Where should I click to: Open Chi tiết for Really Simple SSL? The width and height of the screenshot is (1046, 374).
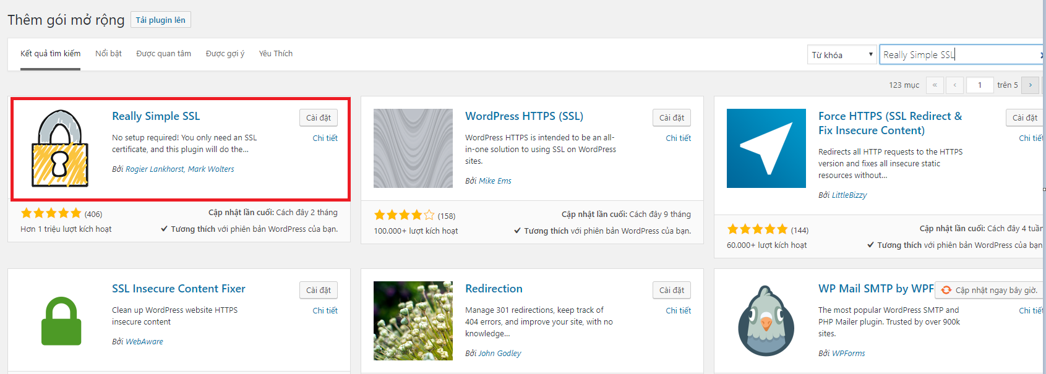(x=325, y=138)
